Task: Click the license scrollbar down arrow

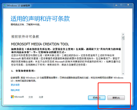Action: click(x=123, y=74)
